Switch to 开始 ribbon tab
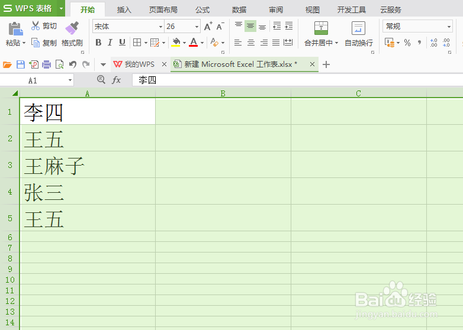The image size is (463, 330). pos(88,9)
